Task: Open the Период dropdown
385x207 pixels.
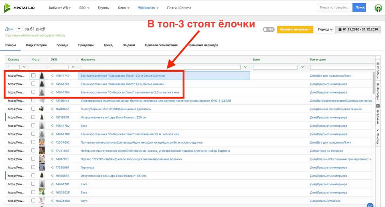Action: tap(325, 29)
